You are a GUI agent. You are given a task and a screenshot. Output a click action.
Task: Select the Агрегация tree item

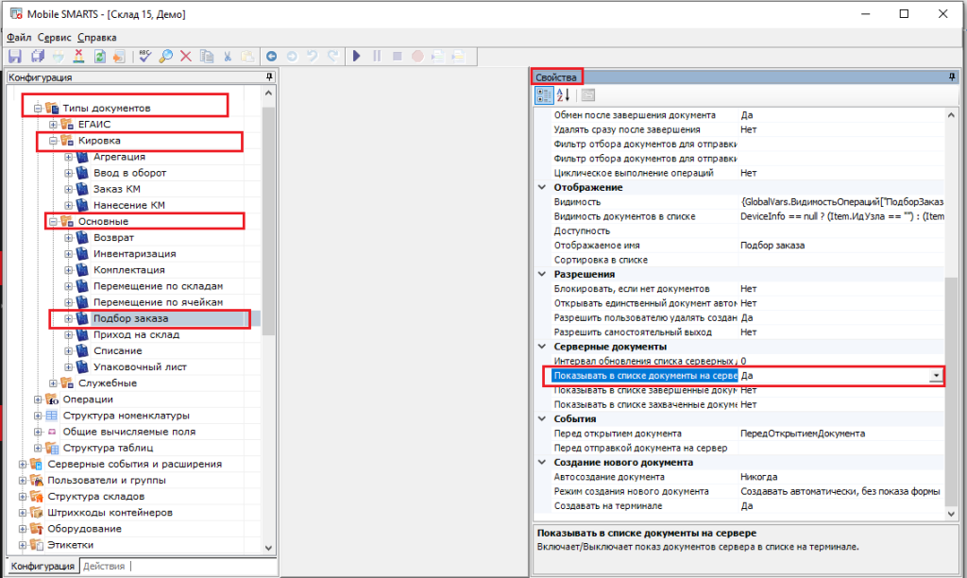[119, 157]
